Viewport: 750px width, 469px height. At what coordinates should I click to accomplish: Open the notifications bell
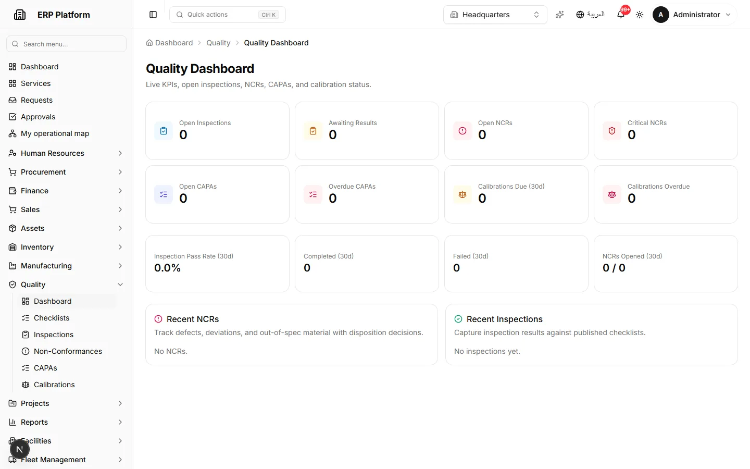621,15
